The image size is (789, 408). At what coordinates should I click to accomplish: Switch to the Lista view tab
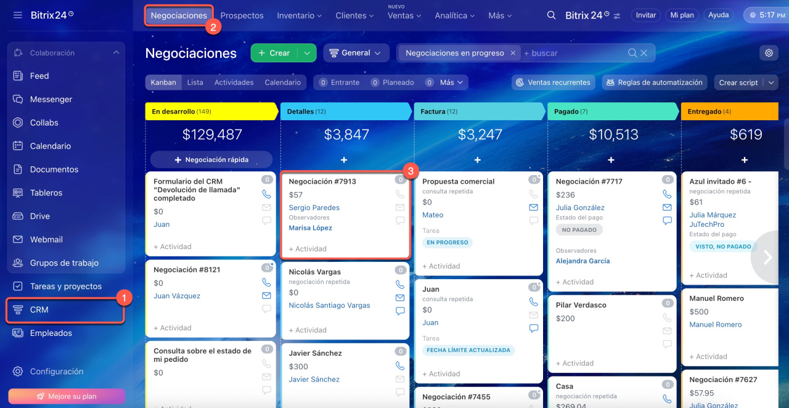(x=195, y=83)
